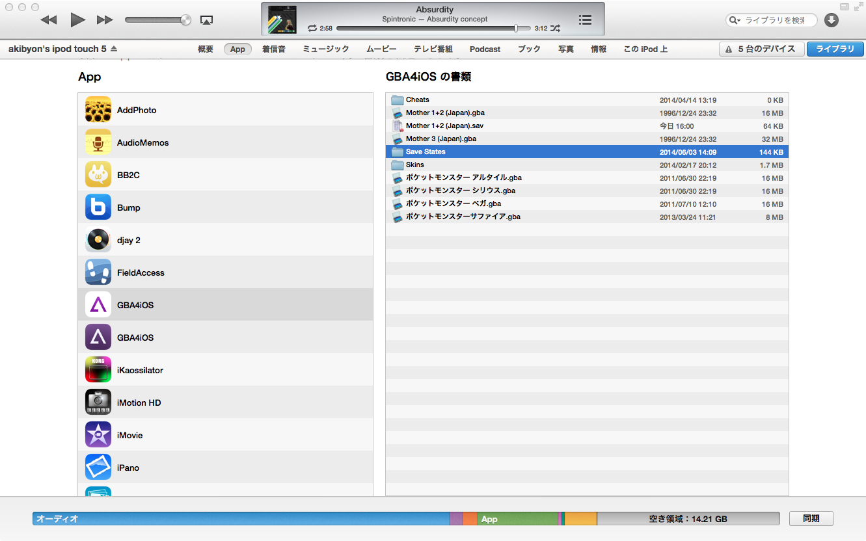Click the 5 台のデバイス button
866x541 pixels.
coord(761,49)
